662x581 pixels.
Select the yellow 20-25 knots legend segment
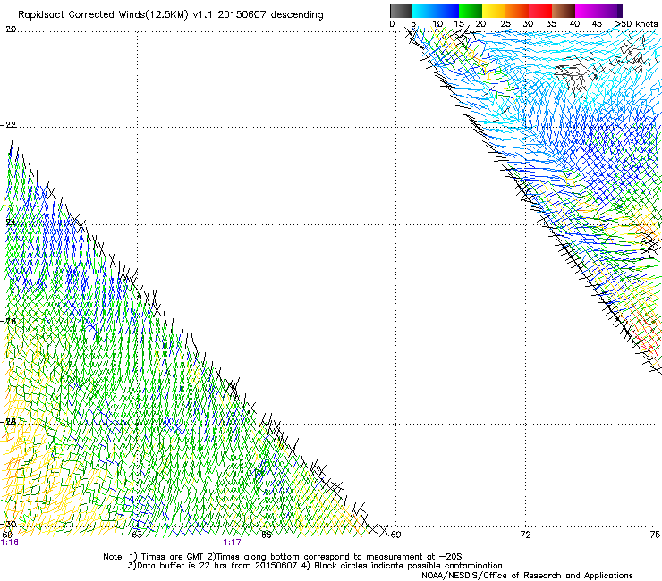tap(494, 11)
